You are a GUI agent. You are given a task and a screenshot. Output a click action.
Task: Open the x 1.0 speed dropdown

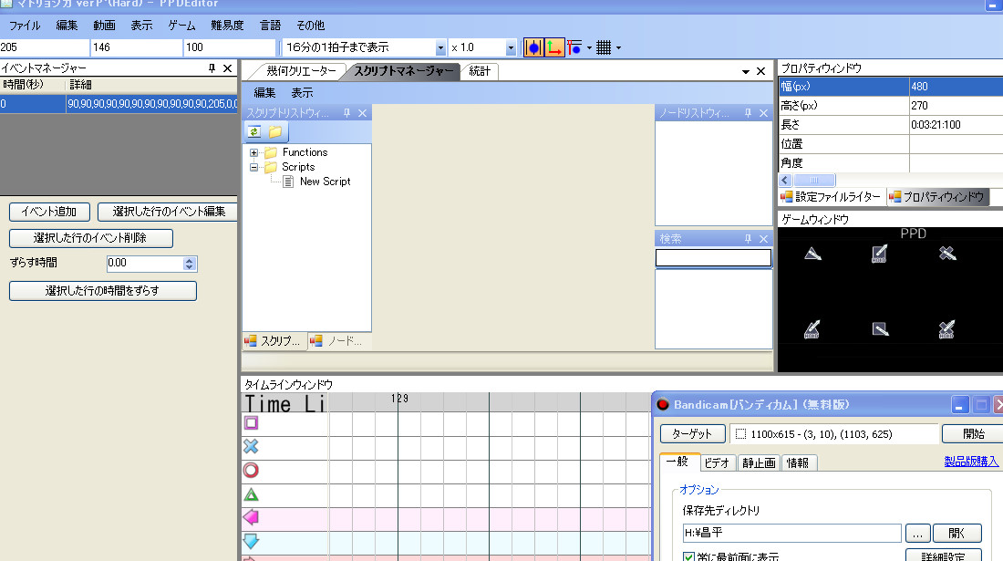point(511,47)
